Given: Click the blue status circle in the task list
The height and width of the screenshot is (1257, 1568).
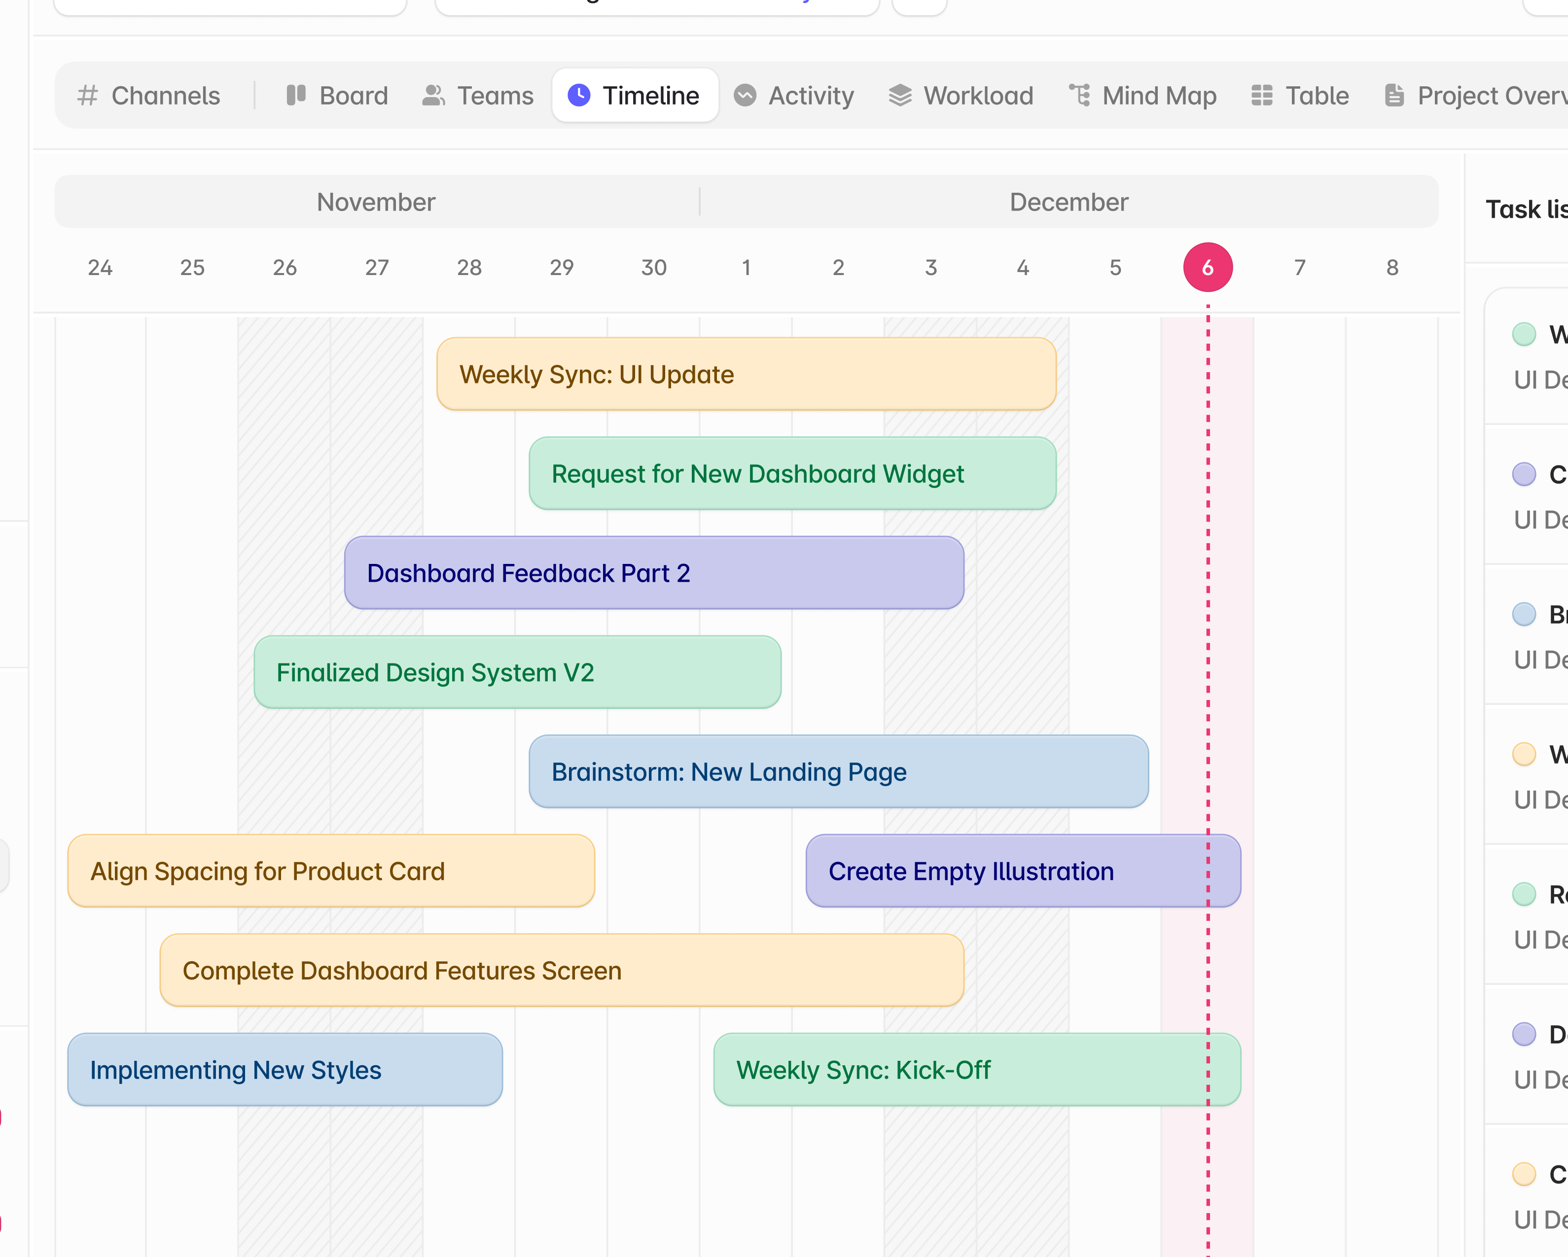Looking at the screenshot, I should 1524,614.
